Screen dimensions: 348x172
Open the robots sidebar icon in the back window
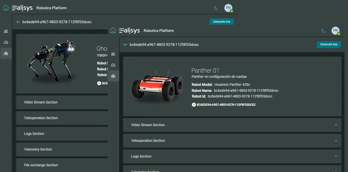6,53
